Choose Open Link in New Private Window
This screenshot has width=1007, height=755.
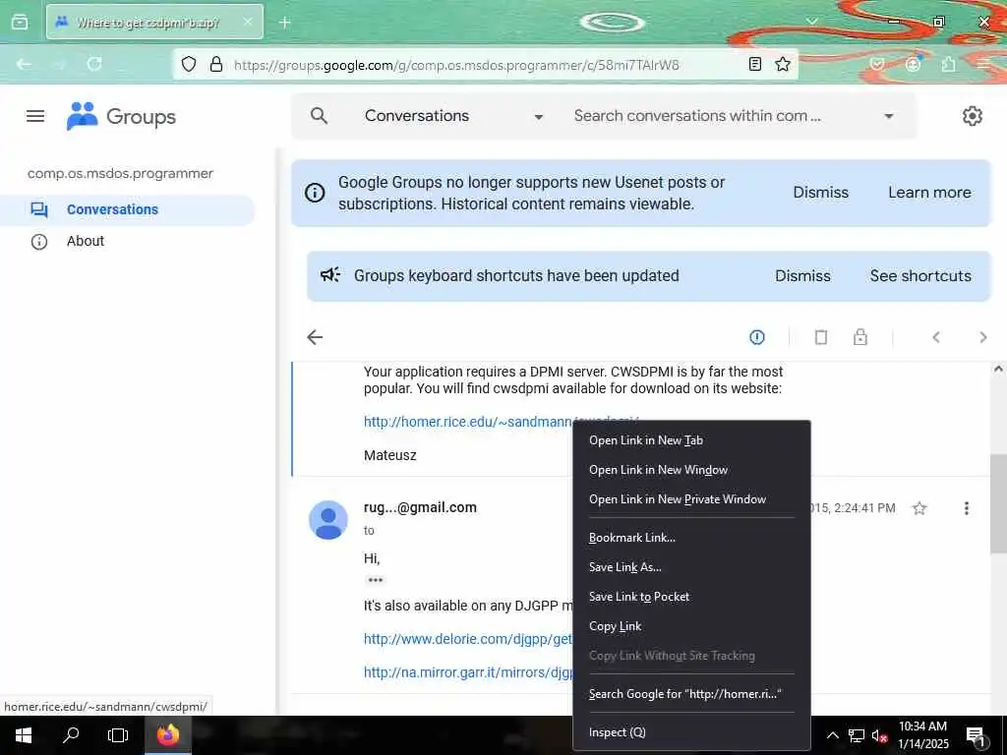point(691,499)
